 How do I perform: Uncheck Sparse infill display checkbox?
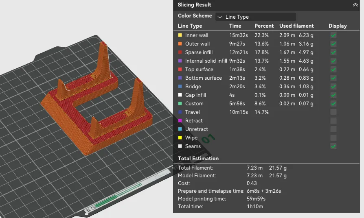coord(333,52)
